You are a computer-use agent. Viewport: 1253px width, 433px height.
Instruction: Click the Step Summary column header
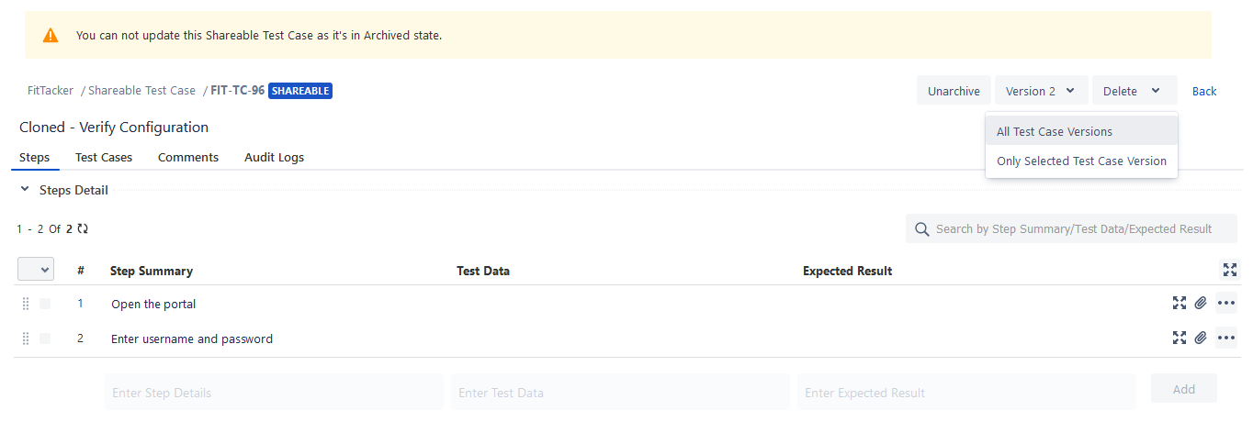coord(152,271)
